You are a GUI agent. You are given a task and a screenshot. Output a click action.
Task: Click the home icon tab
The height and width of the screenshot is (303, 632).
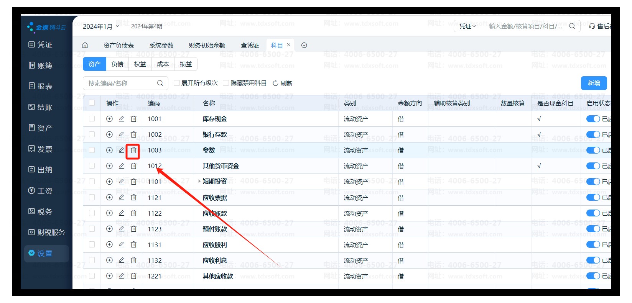(x=85, y=45)
